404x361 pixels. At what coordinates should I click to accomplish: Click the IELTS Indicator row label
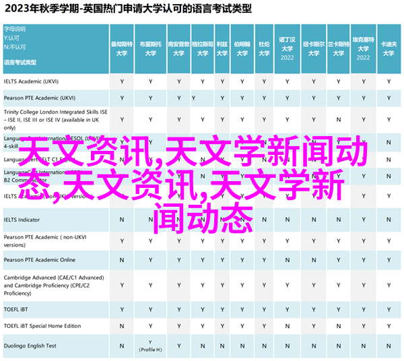[x=22, y=220]
